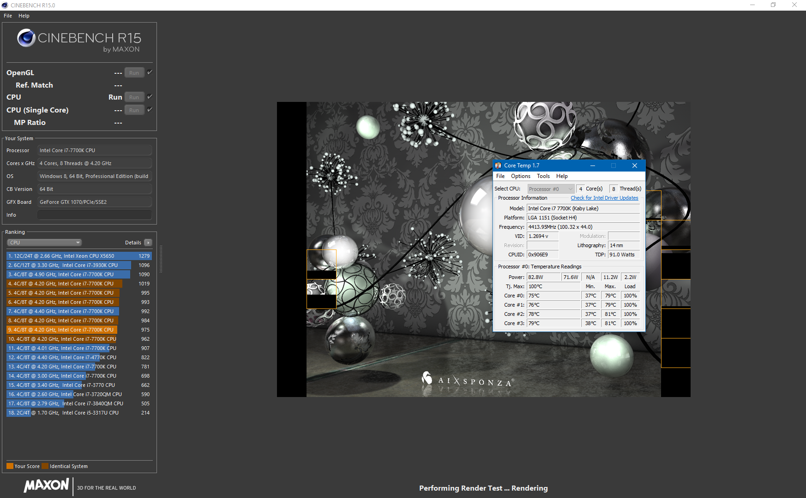Click the Run button for CPU (Single Core)
This screenshot has height=498, width=806.
click(134, 110)
